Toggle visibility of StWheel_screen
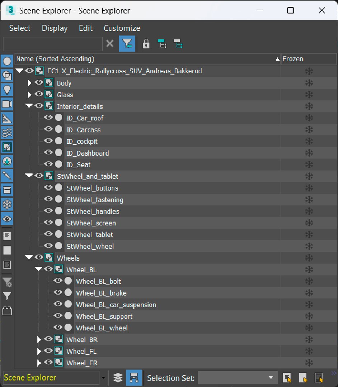Screen dimensions: 338x387 click(x=48, y=223)
